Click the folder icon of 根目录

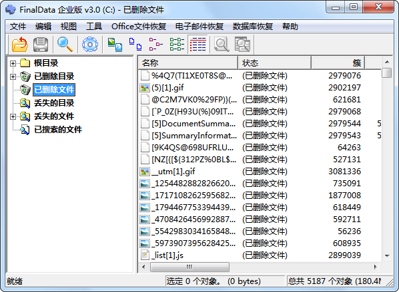coord(25,63)
